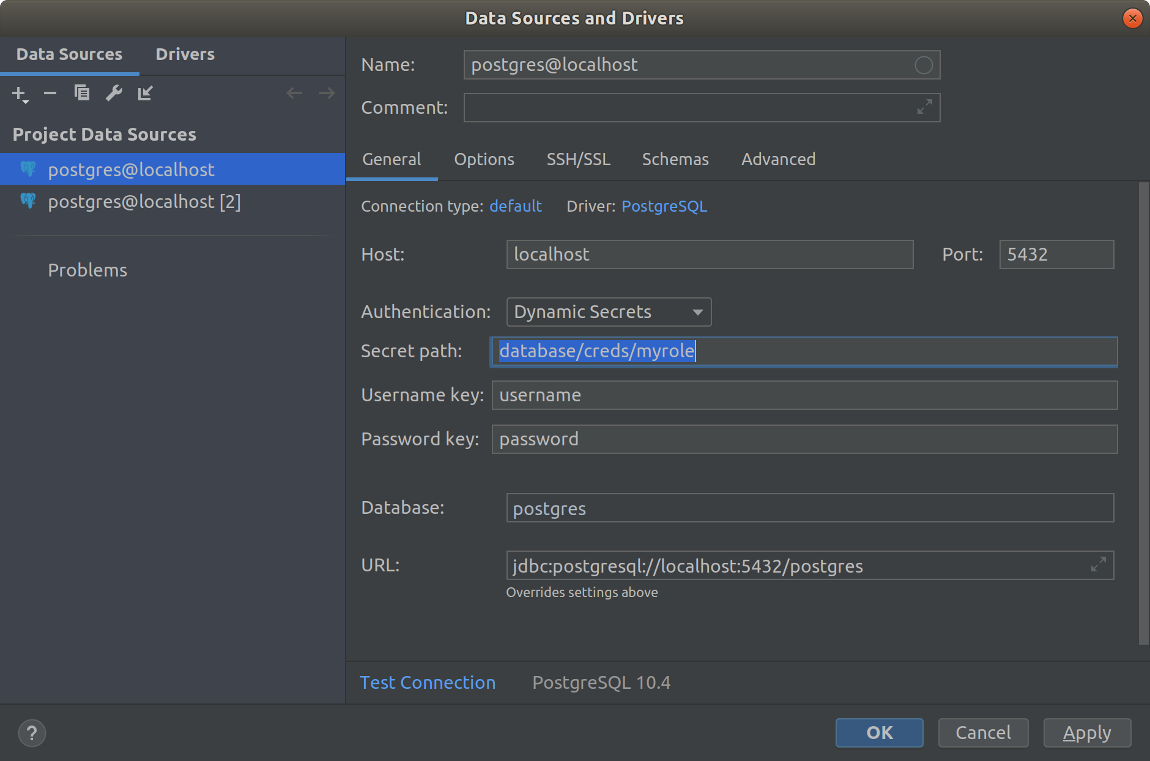Expand the Comment field with arrows icon
The image size is (1150, 761).
pyautogui.click(x=924, y=107)
